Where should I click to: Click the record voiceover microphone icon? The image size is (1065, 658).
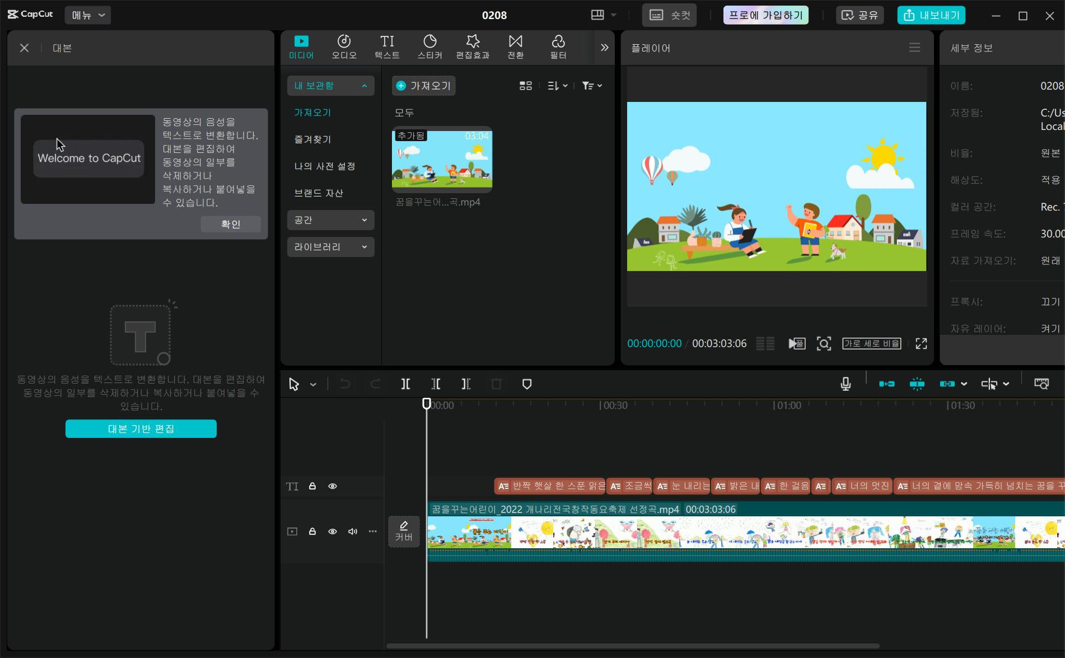(x=846, y=384)
